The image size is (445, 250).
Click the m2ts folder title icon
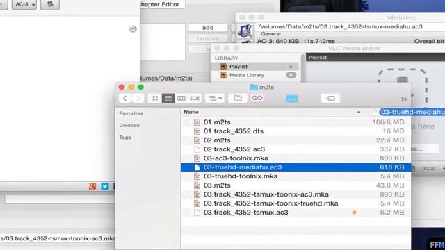[x=254, y=87]
